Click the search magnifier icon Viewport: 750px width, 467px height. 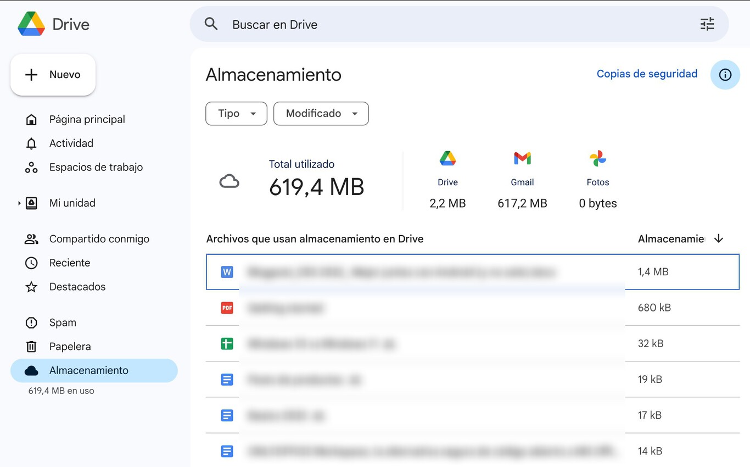(211, 24)
